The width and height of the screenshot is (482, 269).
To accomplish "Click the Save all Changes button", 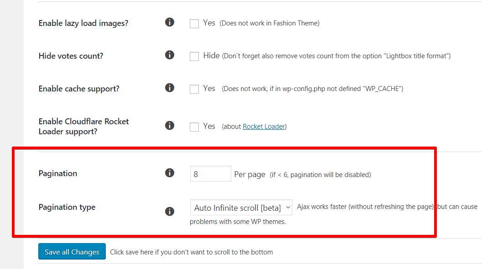I will (x=72, y=252).
